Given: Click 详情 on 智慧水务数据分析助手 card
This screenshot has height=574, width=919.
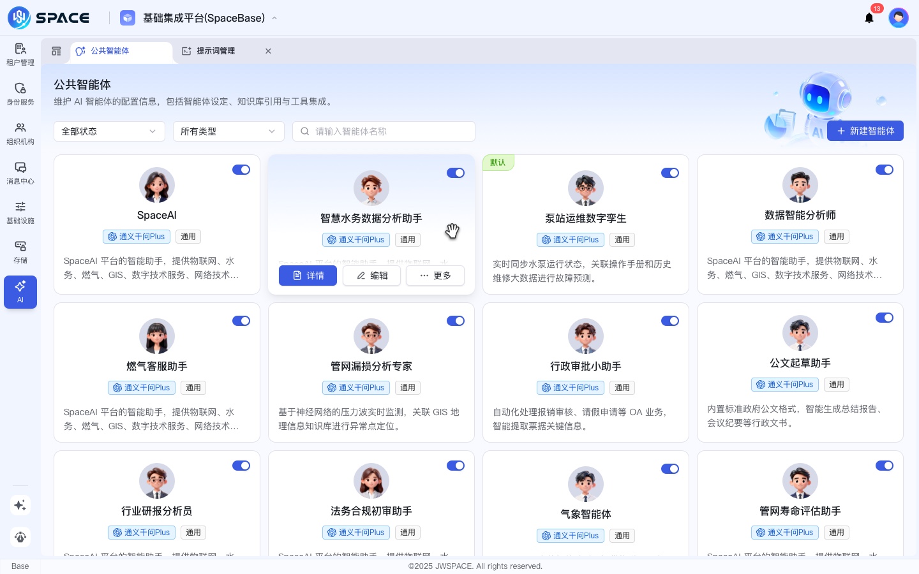Looking at the screenshot, I should tap(308, 276).
